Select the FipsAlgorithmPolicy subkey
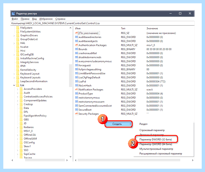 tap(35, 116)
